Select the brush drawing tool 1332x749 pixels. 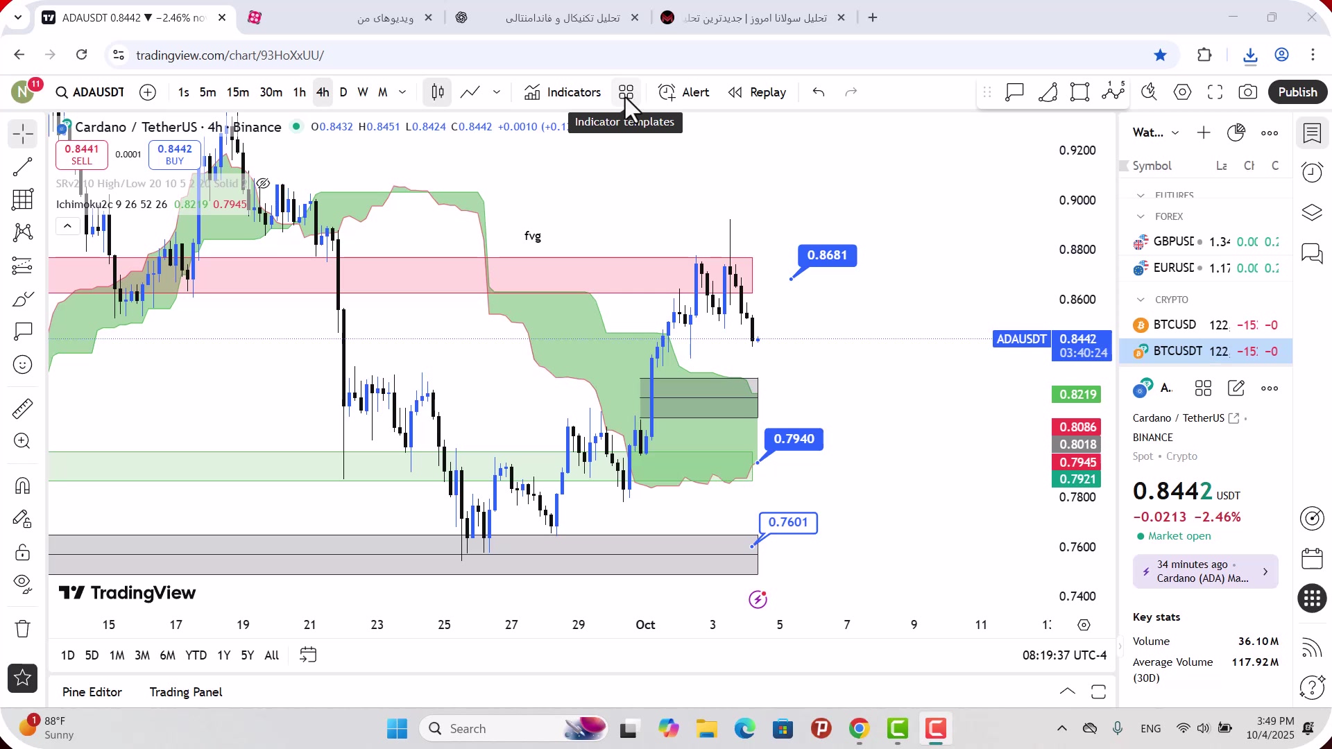click(x=23, y=299)
